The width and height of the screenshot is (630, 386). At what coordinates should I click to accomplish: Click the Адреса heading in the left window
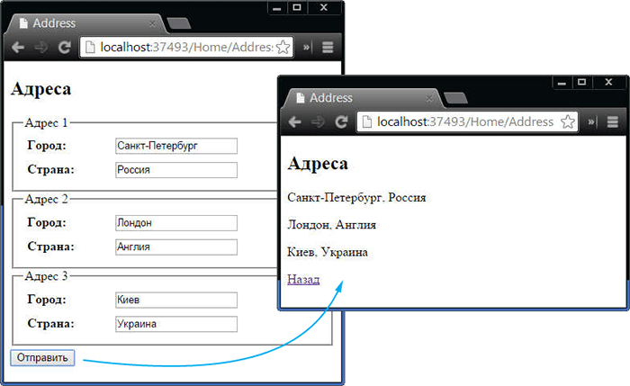(41, 89)
